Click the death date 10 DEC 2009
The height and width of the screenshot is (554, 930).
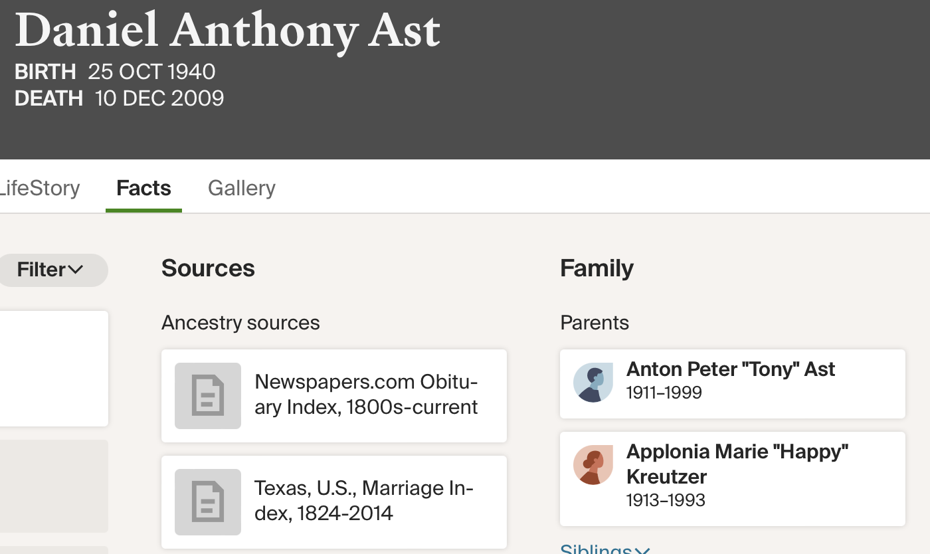tap(159, 98)
